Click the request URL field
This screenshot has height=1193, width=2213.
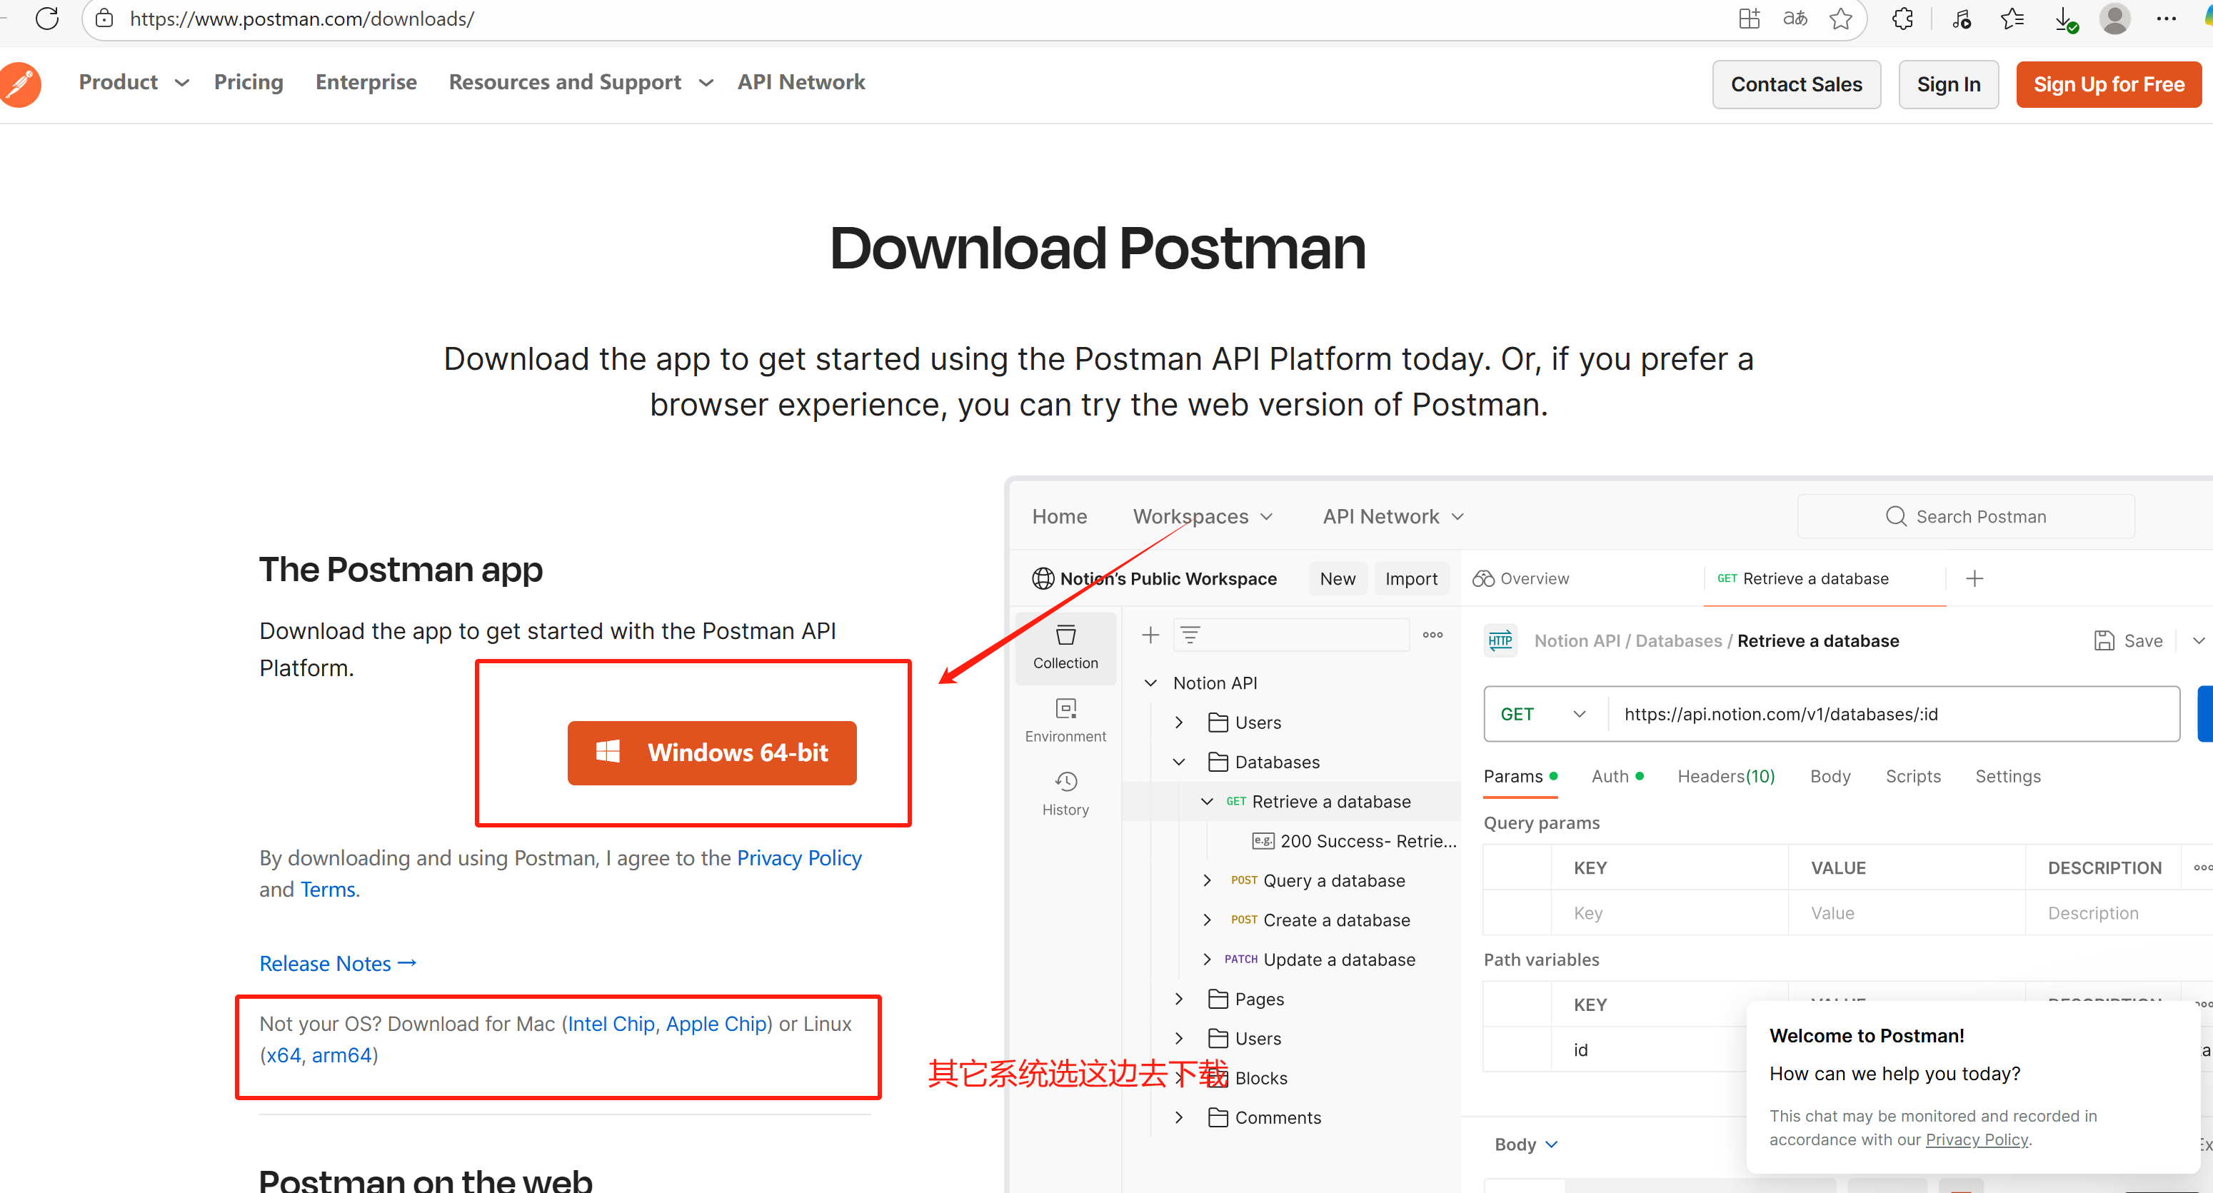(x=1893, y=714)
